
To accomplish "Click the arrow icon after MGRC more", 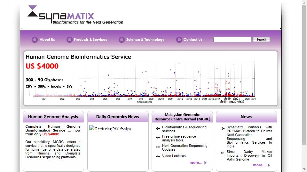I will point(205,163).
